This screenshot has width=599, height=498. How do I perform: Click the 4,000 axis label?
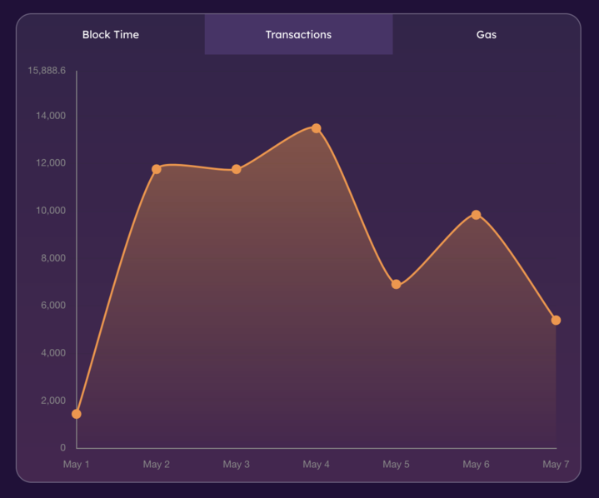pyautogui.click(x=53, y=353)
